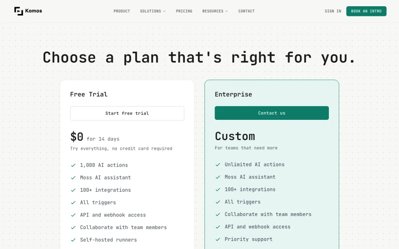Click the "for 14 days" text

(x=103, y=139)
